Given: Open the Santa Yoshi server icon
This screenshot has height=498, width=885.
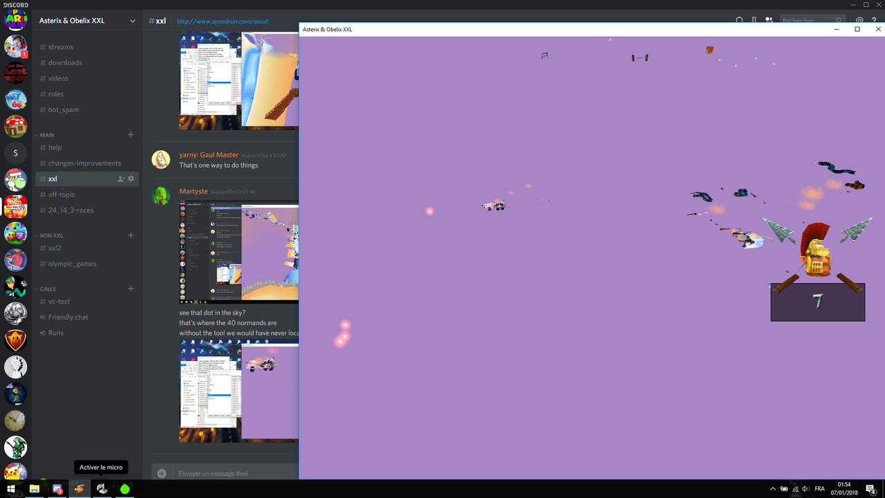Looking at the screenshot, I should 15,180.
